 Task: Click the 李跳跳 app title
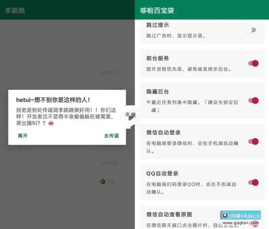pyautogui.click(x=15, y=10)
